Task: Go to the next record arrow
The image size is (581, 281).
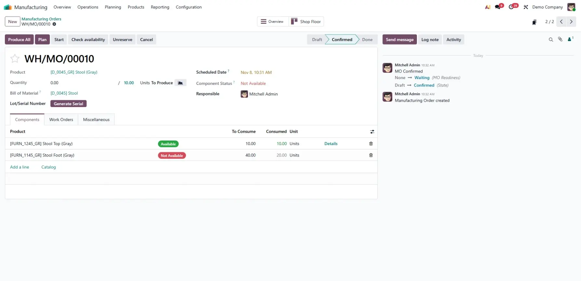Action: (571, 22)
